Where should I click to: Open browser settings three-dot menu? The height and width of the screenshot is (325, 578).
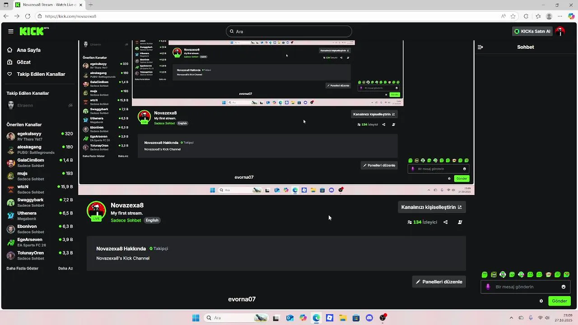tap(560, 16)
